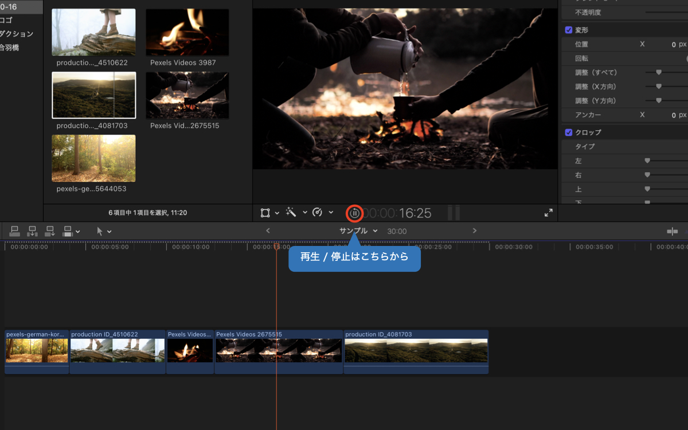Open the enhancements wand dropdown arrow
Screen dimensions: 688x430
[x=305, y=213]
